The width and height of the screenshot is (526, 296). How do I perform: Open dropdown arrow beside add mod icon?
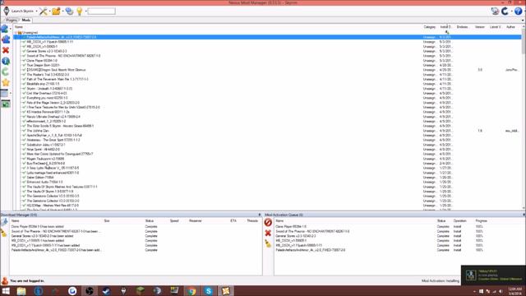click(x=11, y=30)
